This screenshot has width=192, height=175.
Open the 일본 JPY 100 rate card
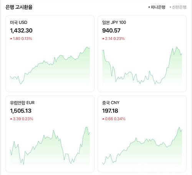pyautogui.click(x=142, y=54)
